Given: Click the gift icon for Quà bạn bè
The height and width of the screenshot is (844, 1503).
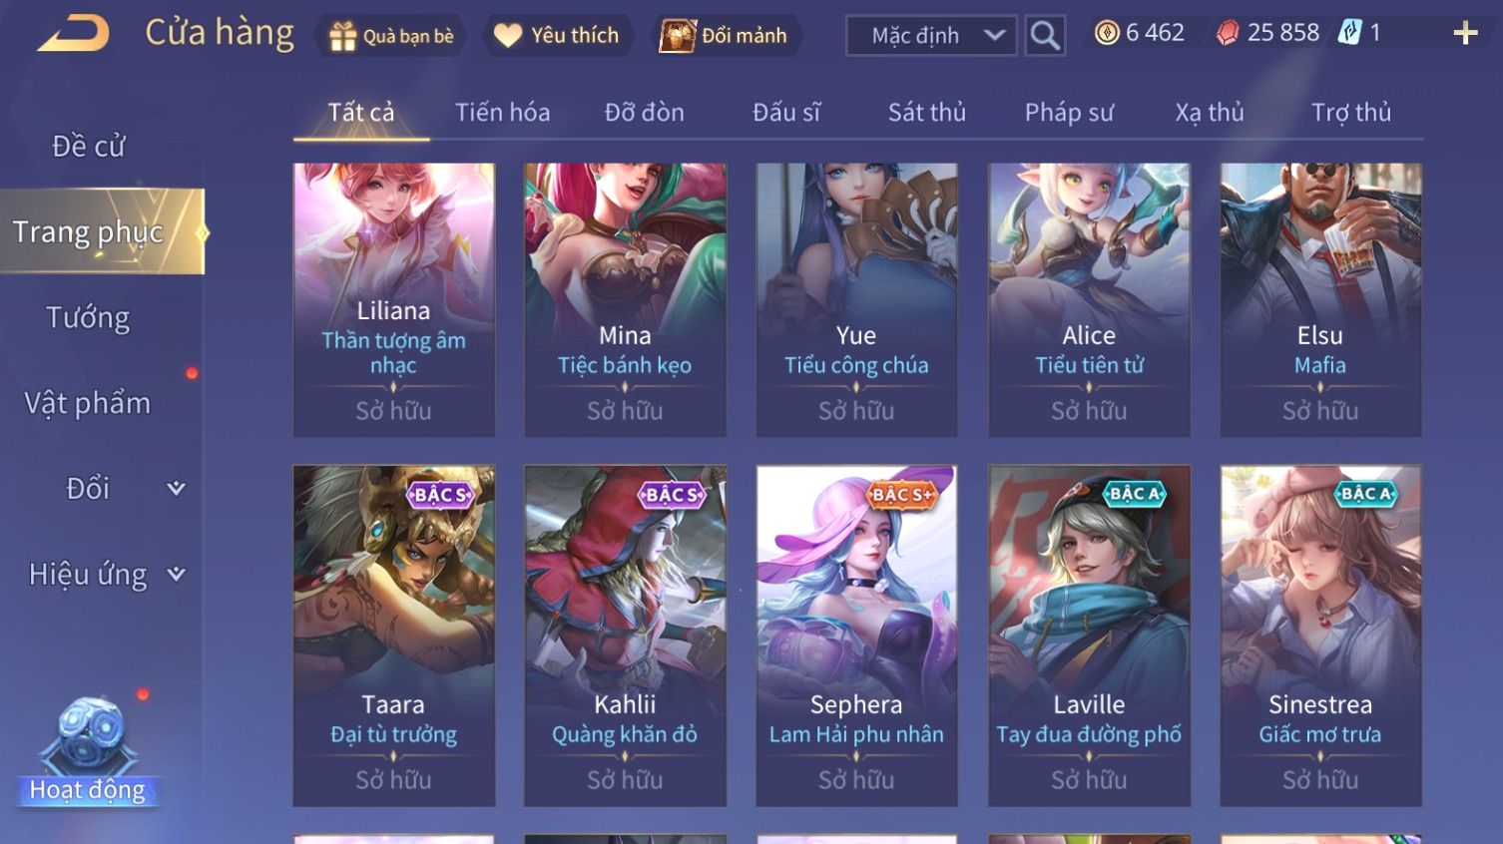Looking at the screenshot, I should [x=343, y=36].
